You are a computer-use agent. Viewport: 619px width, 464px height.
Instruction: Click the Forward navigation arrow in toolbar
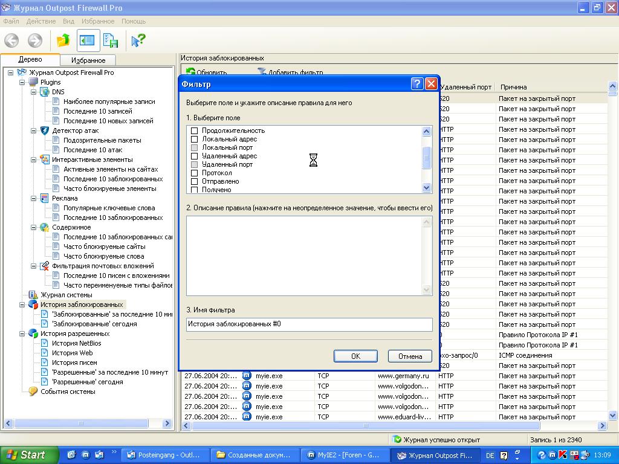coord(34,40)
